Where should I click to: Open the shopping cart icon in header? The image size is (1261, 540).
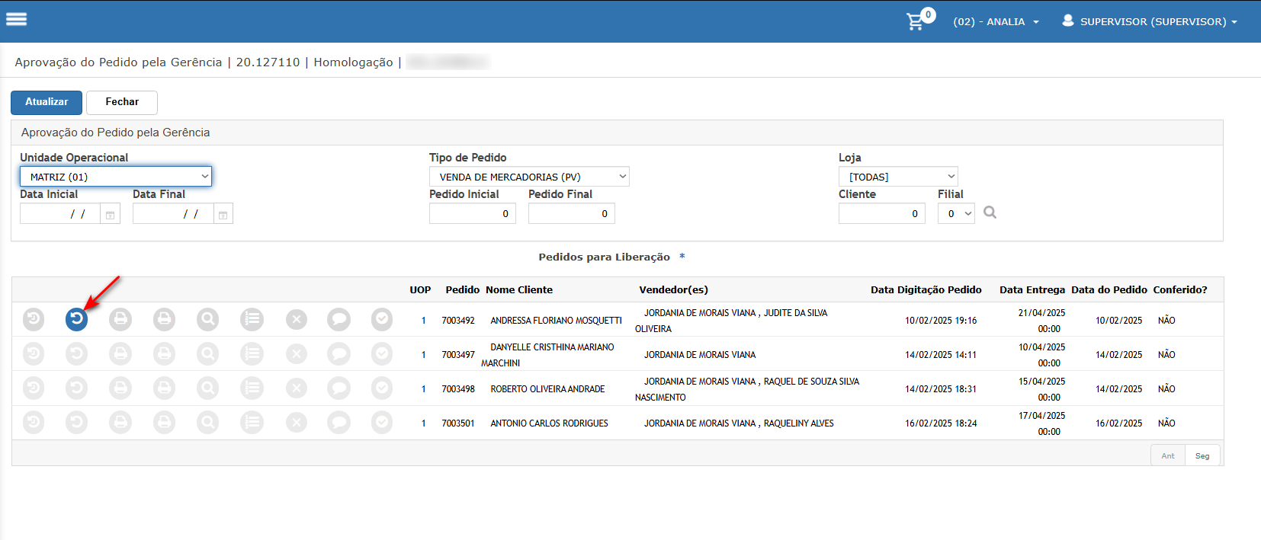pyautogui.click(x=916, y=21)
